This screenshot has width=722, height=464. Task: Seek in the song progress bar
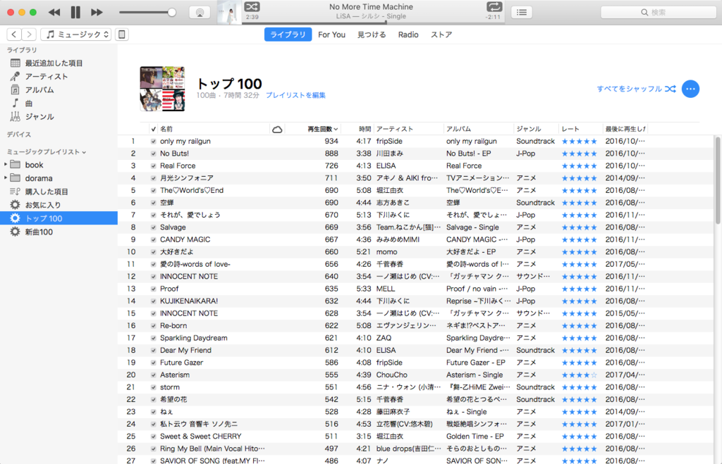pos(374,23)
